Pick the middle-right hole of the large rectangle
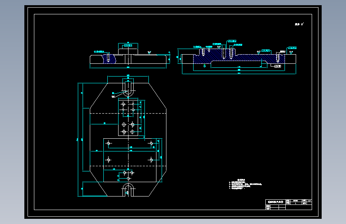Viewport: 346px width, 224px height. (151, 160)
